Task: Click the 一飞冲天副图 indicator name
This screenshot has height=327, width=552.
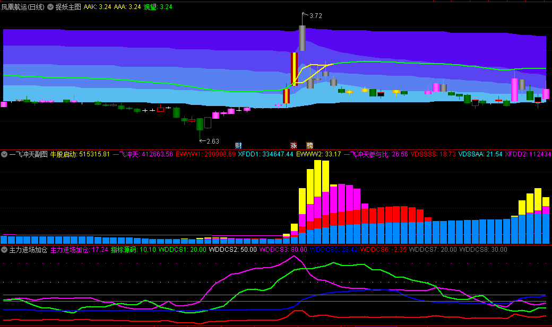Action: (x=29, y=154)
